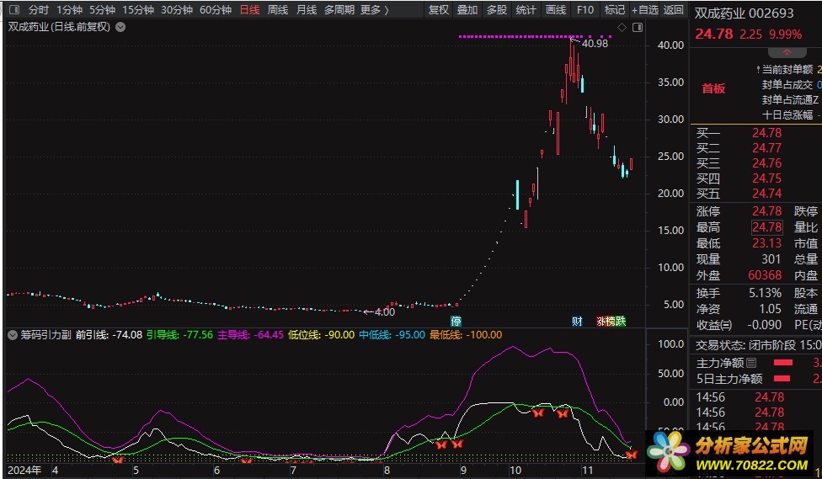The width and height of the screenshot is (822, 479).
Task: Click the 涨 event marker
Action: click(x=600, y=322)
